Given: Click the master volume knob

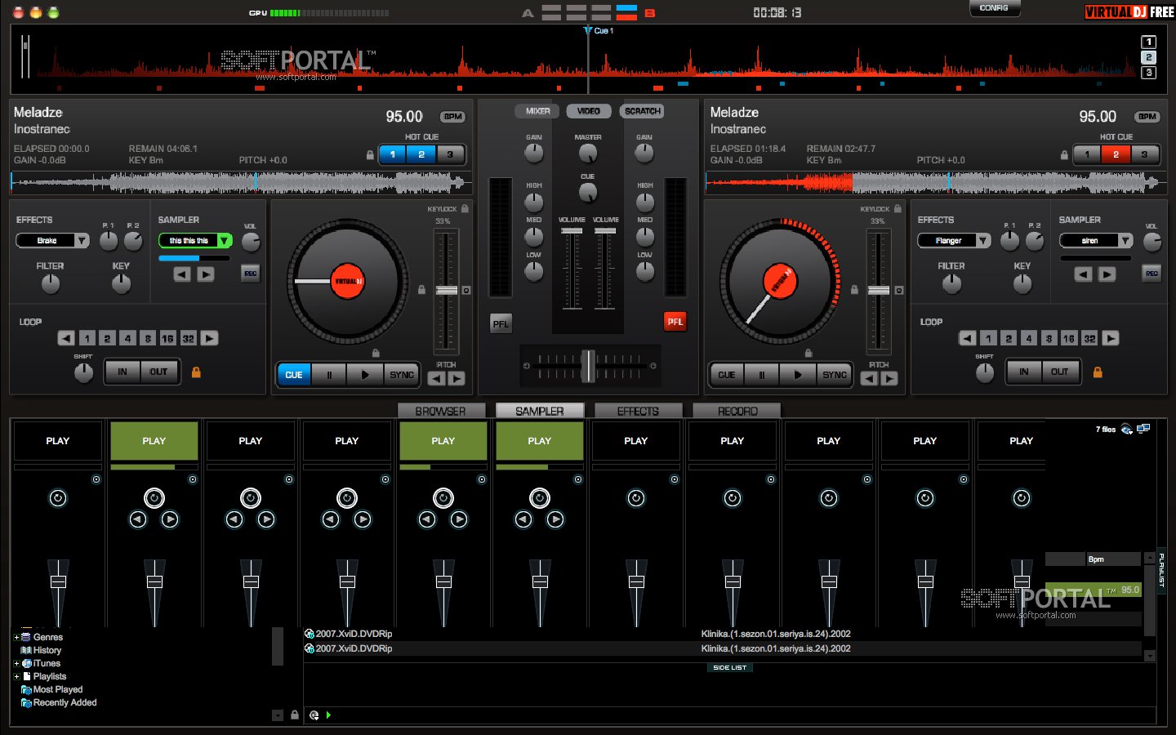Looking at the screenshot, I should 588,154.
